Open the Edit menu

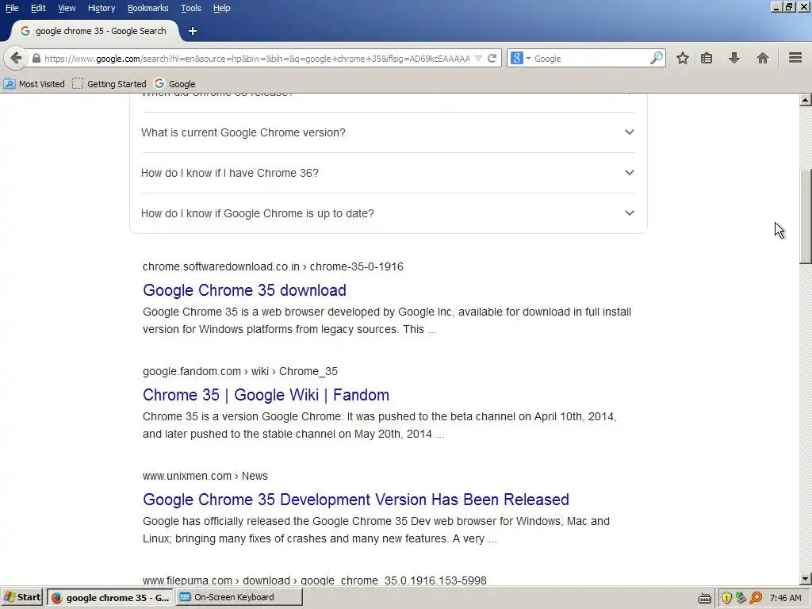(38, 8)
